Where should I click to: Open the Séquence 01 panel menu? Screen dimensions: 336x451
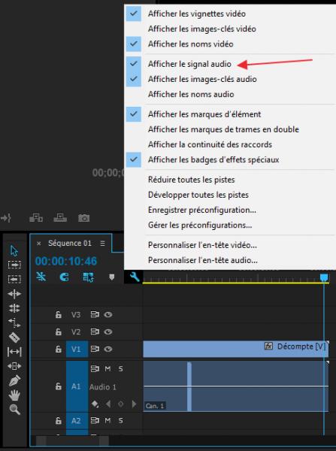[x=102, y=244]
